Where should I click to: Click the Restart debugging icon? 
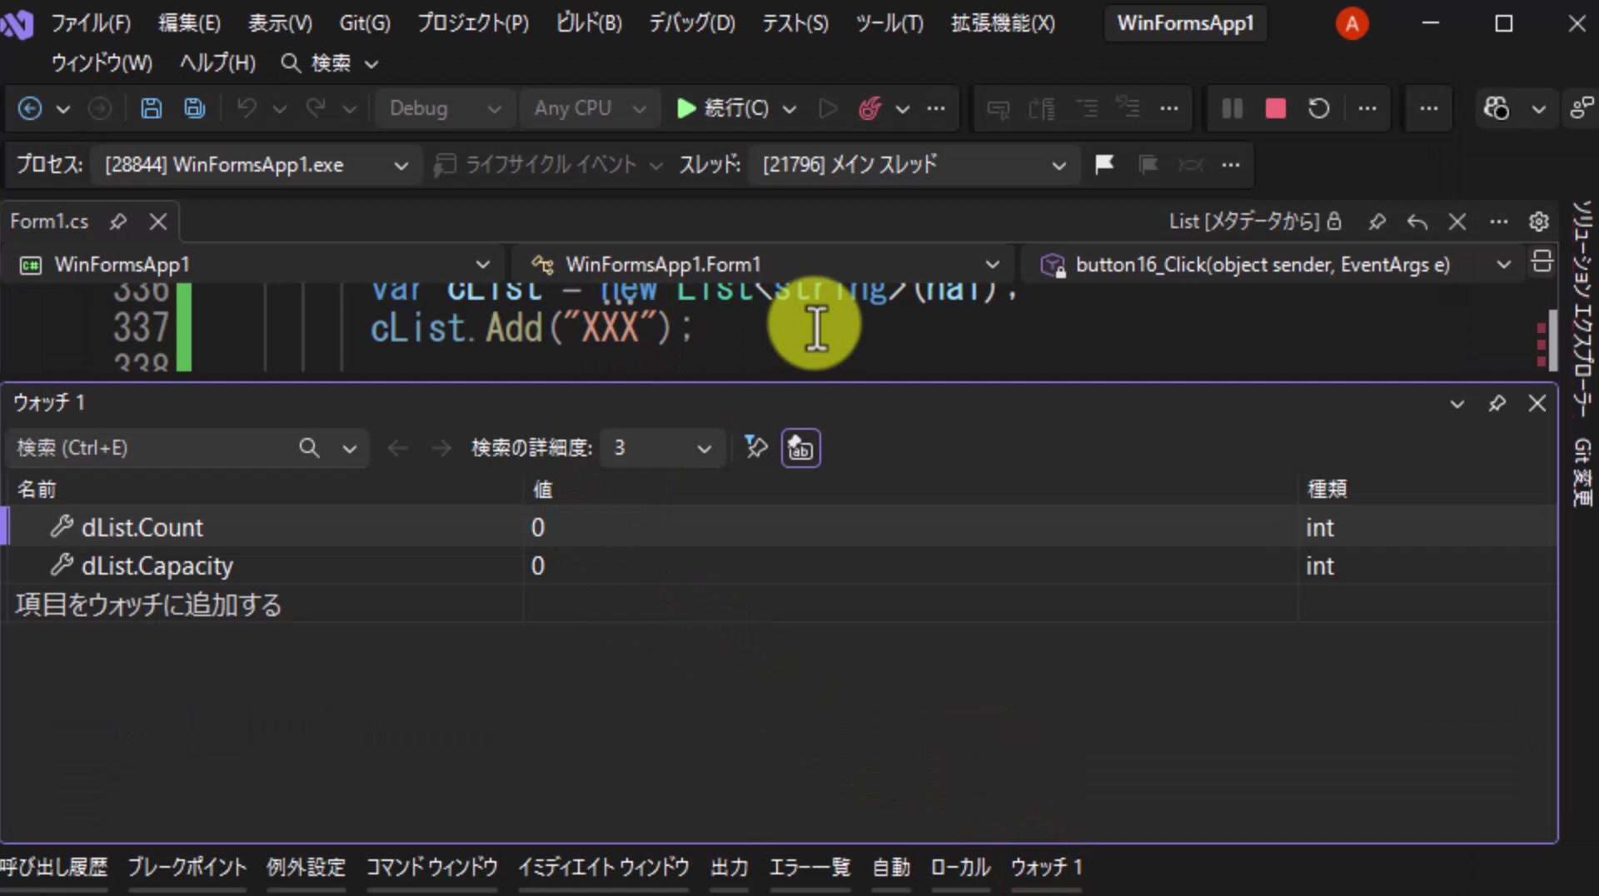coord(1318,108)
